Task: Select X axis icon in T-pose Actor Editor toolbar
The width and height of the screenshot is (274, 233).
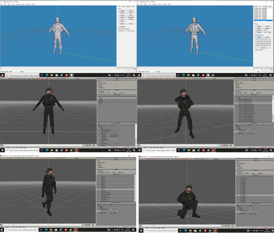Action: tap(19, 78)
